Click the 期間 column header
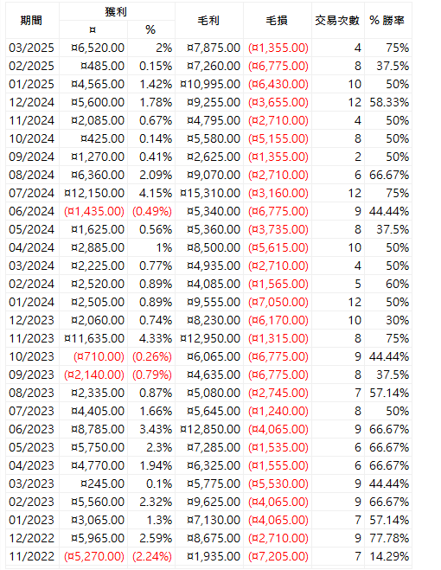The height and width of the screenshot is (570, 441). coord(32,21)
